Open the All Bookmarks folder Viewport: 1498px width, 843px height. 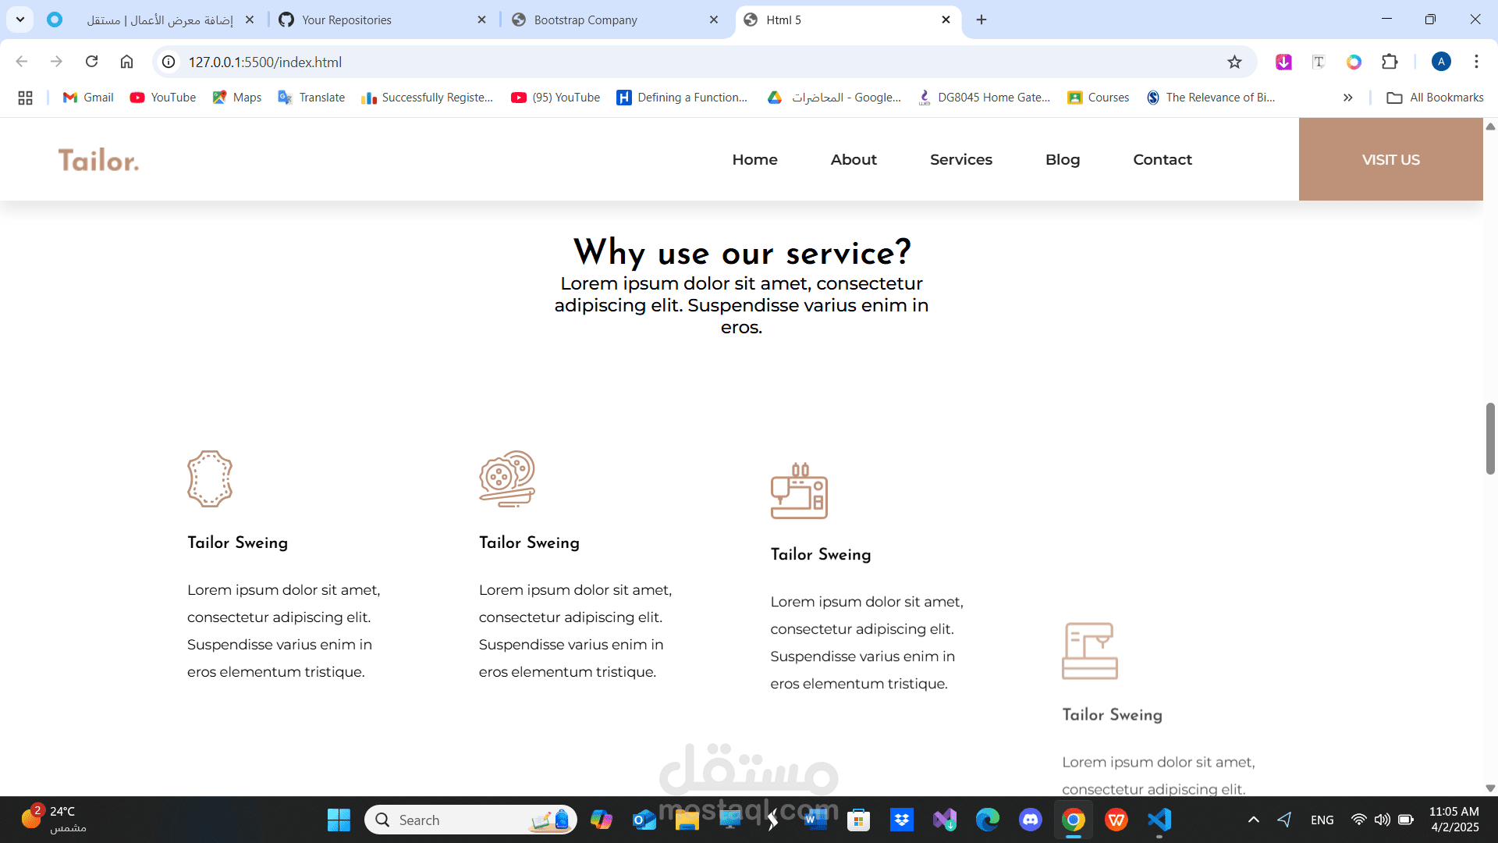(x=1435, y=98)
